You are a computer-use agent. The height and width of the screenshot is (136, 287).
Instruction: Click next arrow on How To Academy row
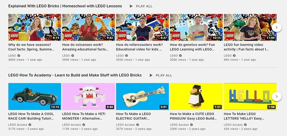pos(276,97)
